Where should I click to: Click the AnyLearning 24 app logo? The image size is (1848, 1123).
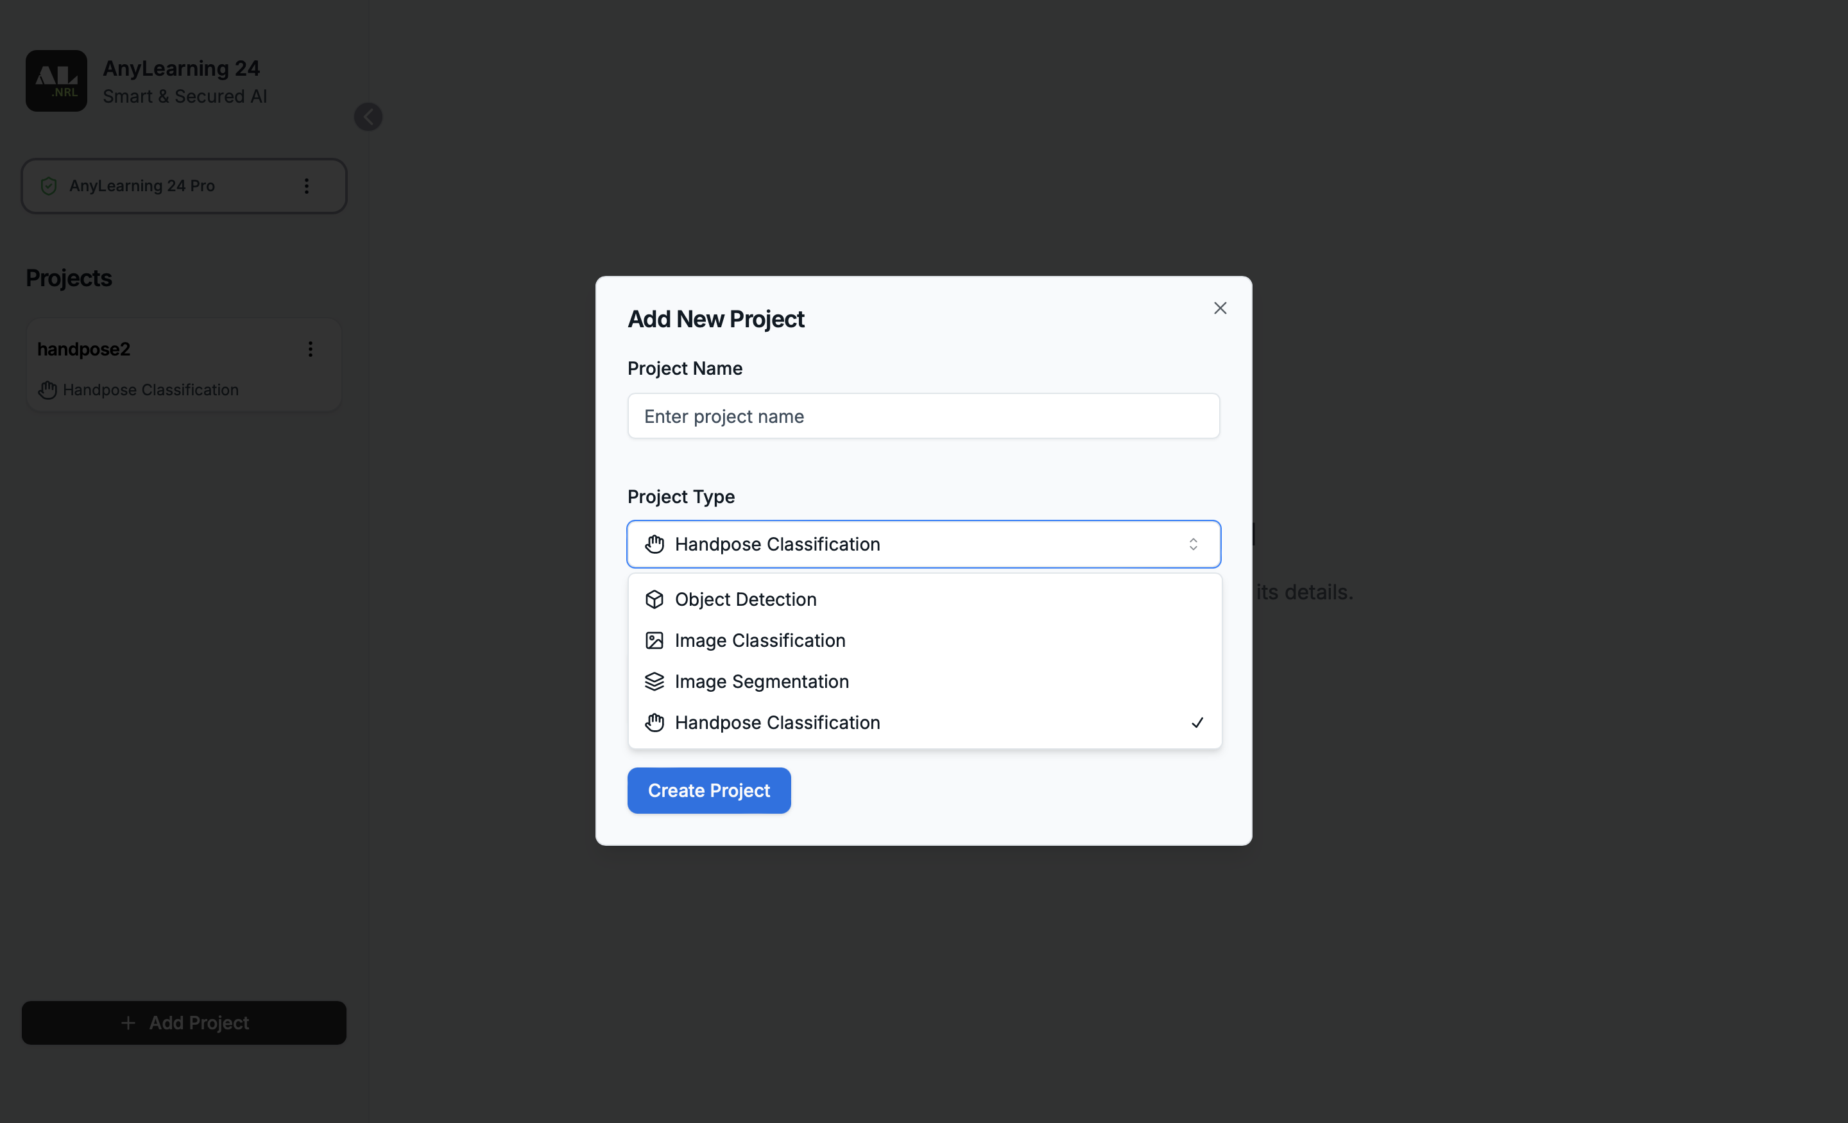click(x=56, y=80)
